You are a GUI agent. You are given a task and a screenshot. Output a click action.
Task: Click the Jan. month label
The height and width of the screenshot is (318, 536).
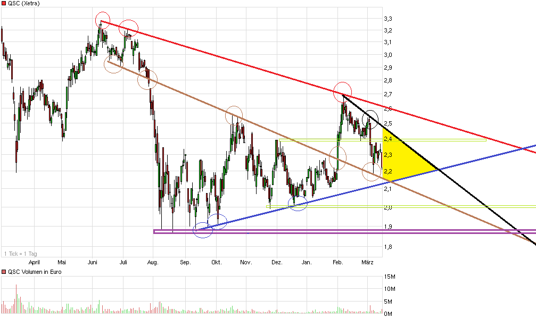[307, 262]
